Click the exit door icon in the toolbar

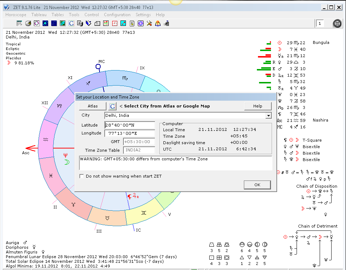click(x=166, y=23)
